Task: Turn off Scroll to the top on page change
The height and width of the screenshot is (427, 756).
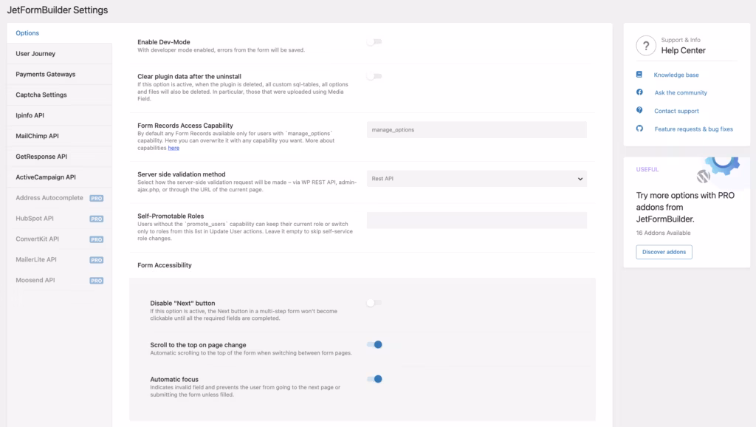Action: coord(374,344)
